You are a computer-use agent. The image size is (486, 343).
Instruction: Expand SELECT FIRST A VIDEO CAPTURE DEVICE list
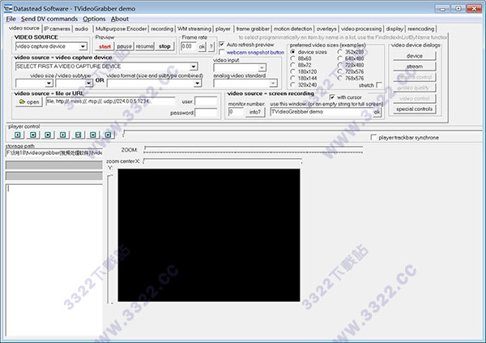point(194,66)
